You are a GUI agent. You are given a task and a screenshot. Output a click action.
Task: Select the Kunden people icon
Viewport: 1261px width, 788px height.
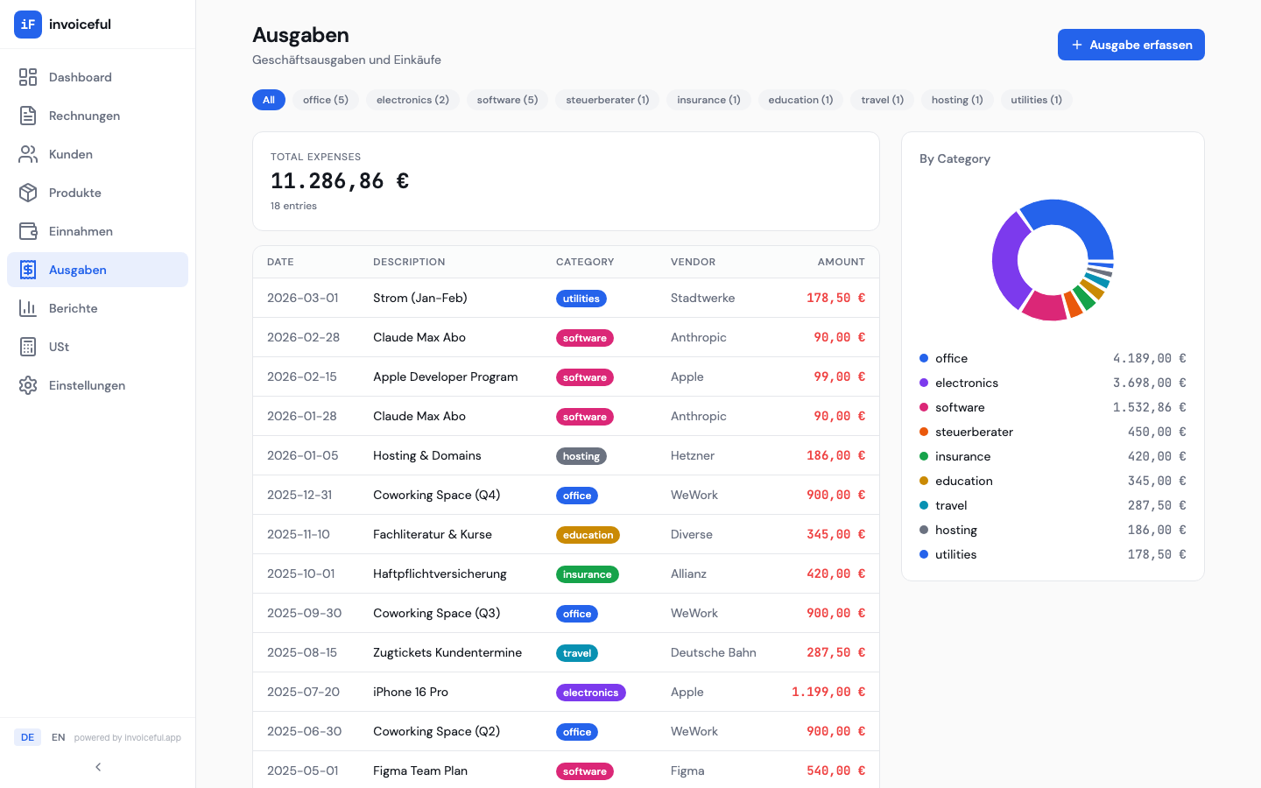(28, 154)
